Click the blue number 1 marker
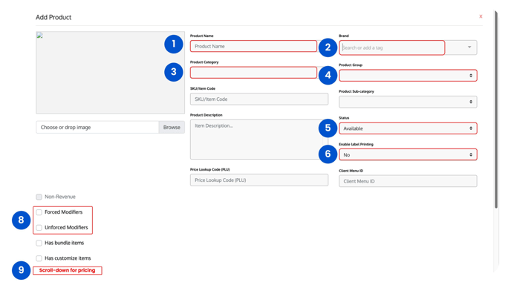This screenshot has height=288, width=511. point(173,44)
